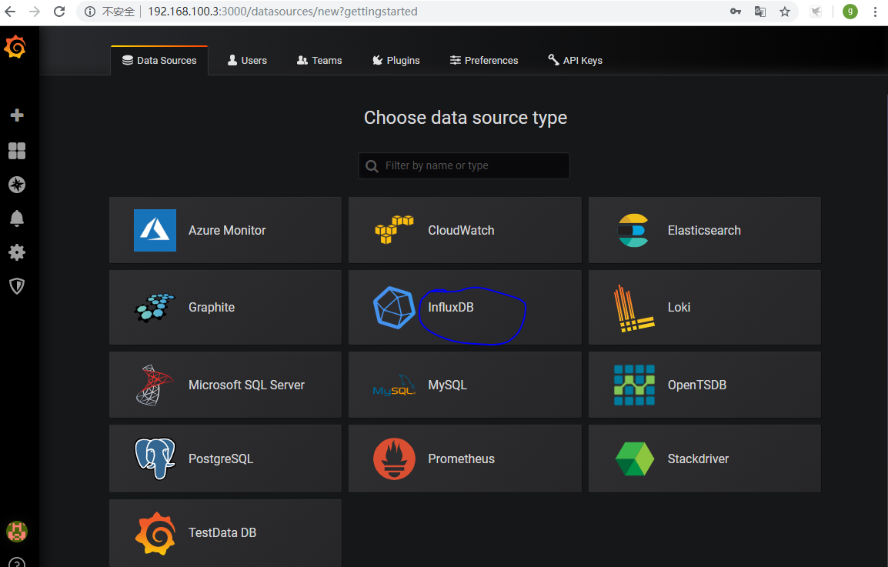Click the user avatar in sidebar
Screen dimensions: 888x567
(17, 532)
